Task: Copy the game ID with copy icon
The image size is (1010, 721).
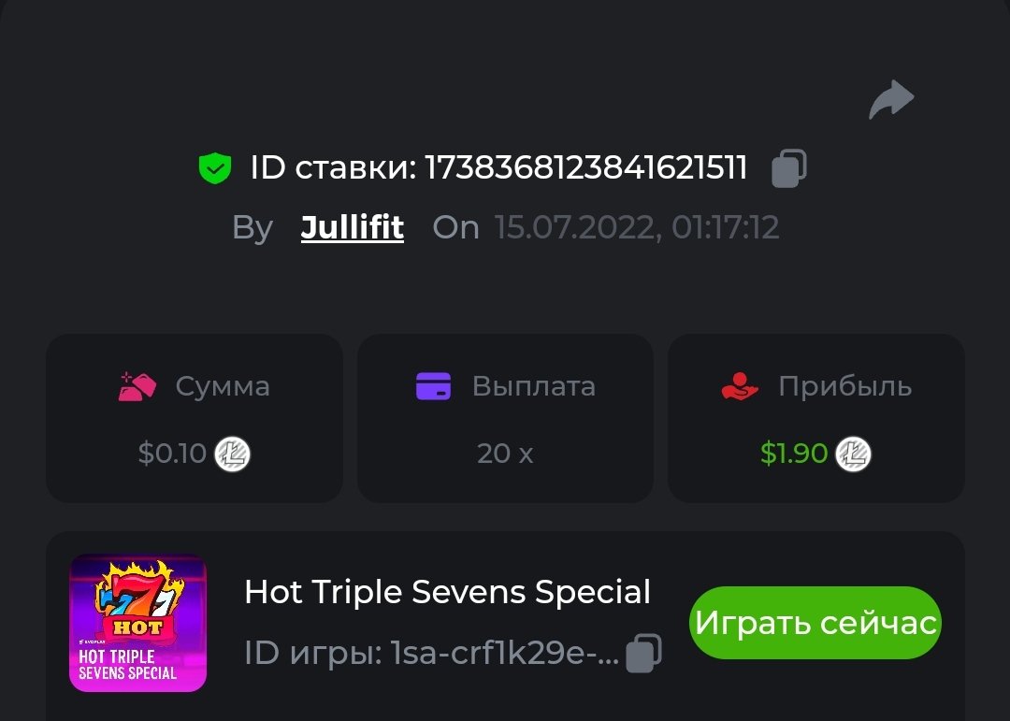Action: click(643, 653)
